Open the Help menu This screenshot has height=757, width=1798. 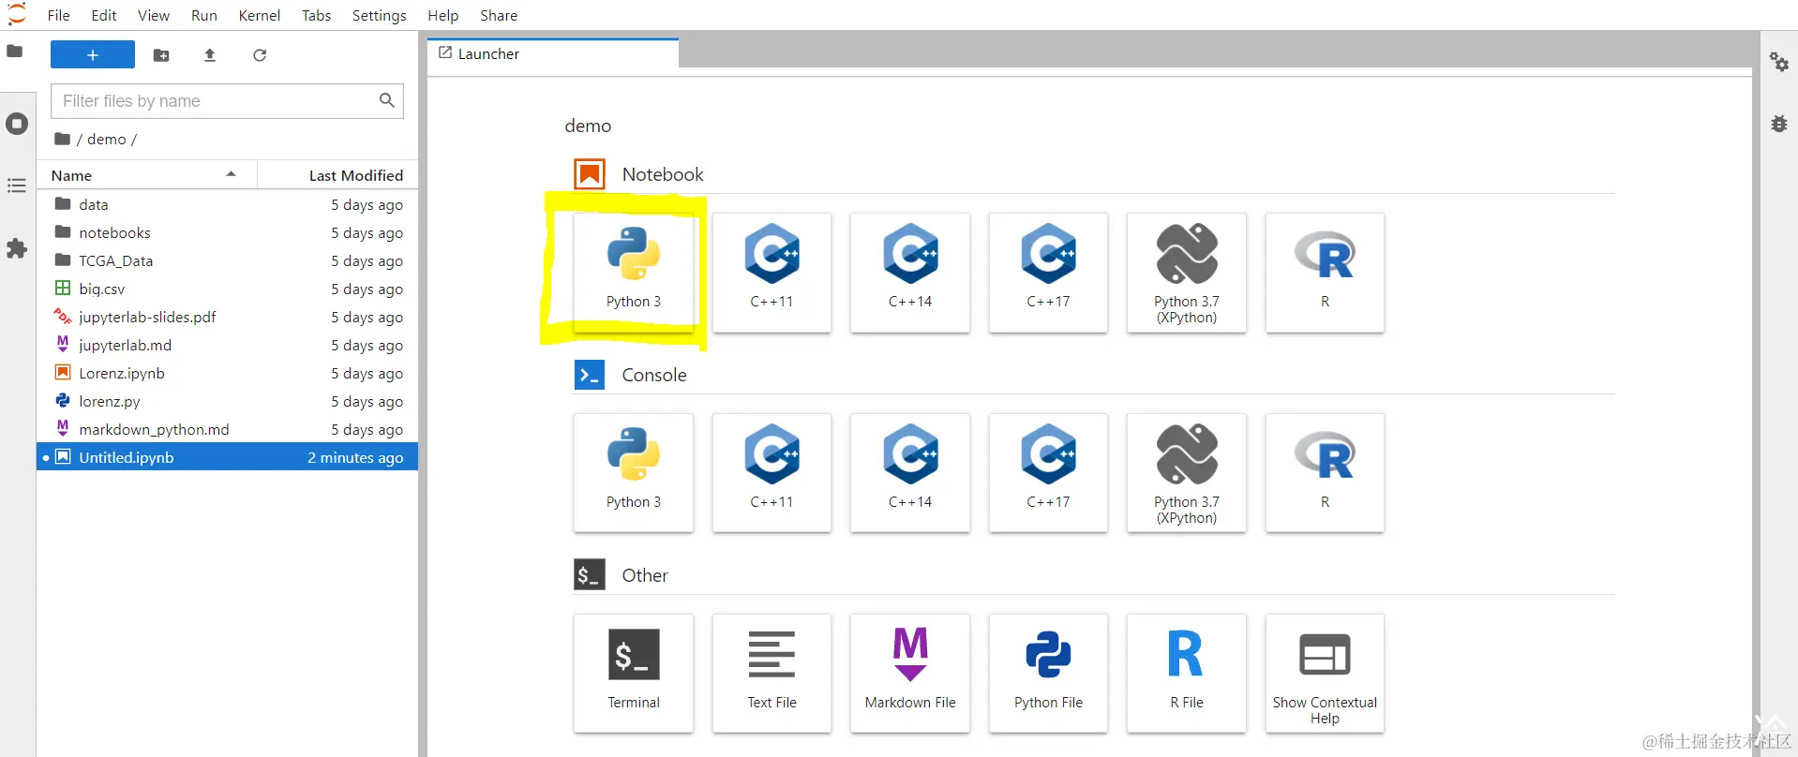(443, 15)
